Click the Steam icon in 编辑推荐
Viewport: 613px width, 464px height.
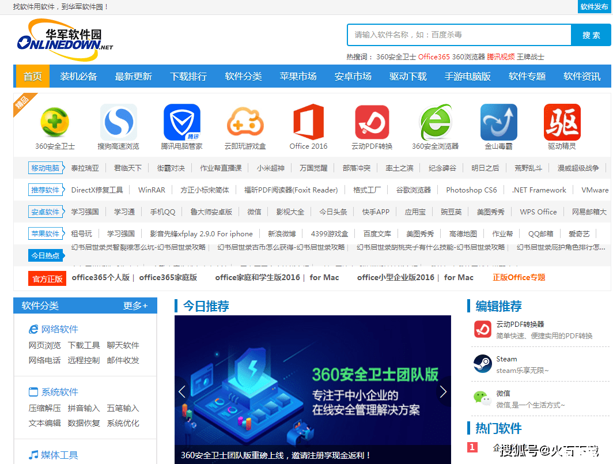482,364
